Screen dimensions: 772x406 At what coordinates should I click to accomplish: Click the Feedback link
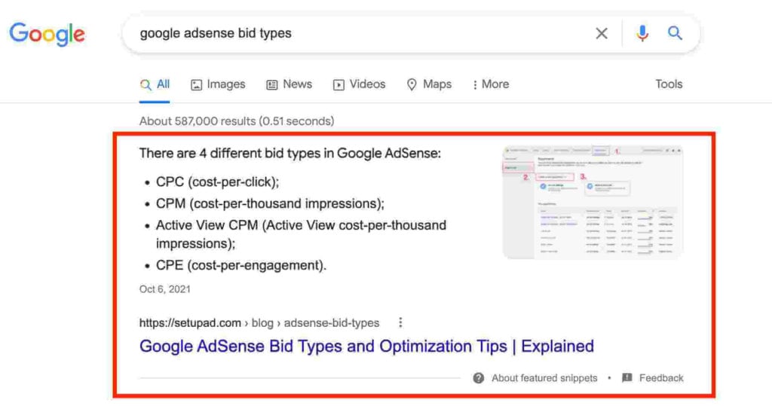click(661, 378)
